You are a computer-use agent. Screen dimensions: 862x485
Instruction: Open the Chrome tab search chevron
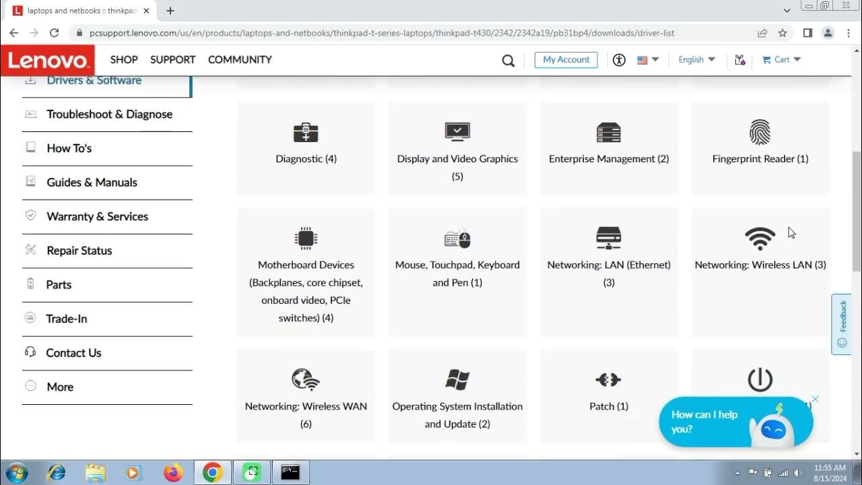point(787,11)
